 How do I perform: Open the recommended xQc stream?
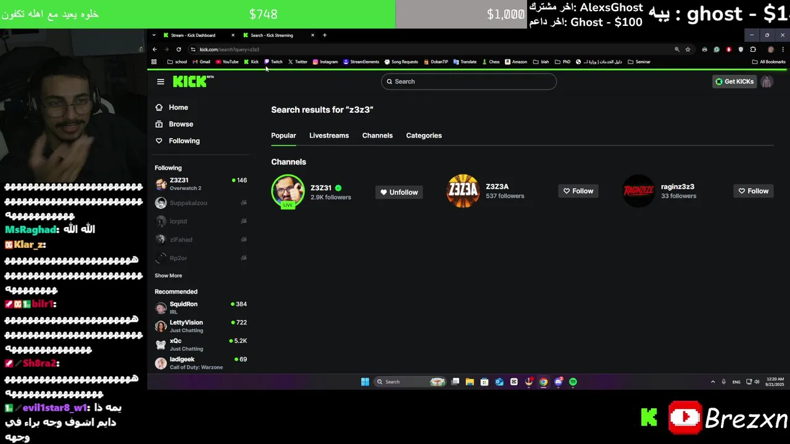[201, 345]
